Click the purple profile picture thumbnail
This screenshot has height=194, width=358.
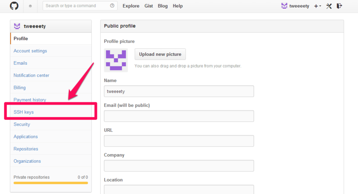pos(116,60)
